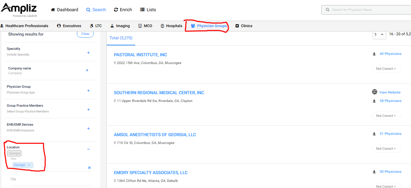411x188 pixels.
Task: Click the 11 Upper Riverdale Rd address
Action: 155,101
